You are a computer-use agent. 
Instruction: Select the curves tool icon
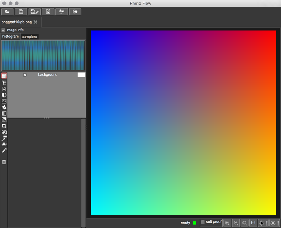point(4,101)
